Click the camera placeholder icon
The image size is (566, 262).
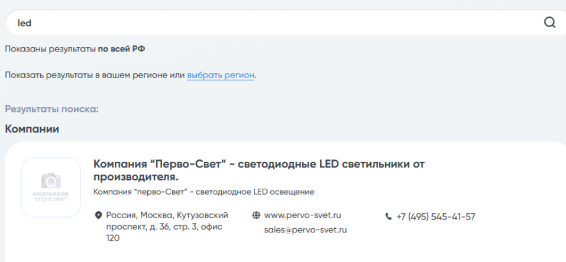click(x=51, y=180)
